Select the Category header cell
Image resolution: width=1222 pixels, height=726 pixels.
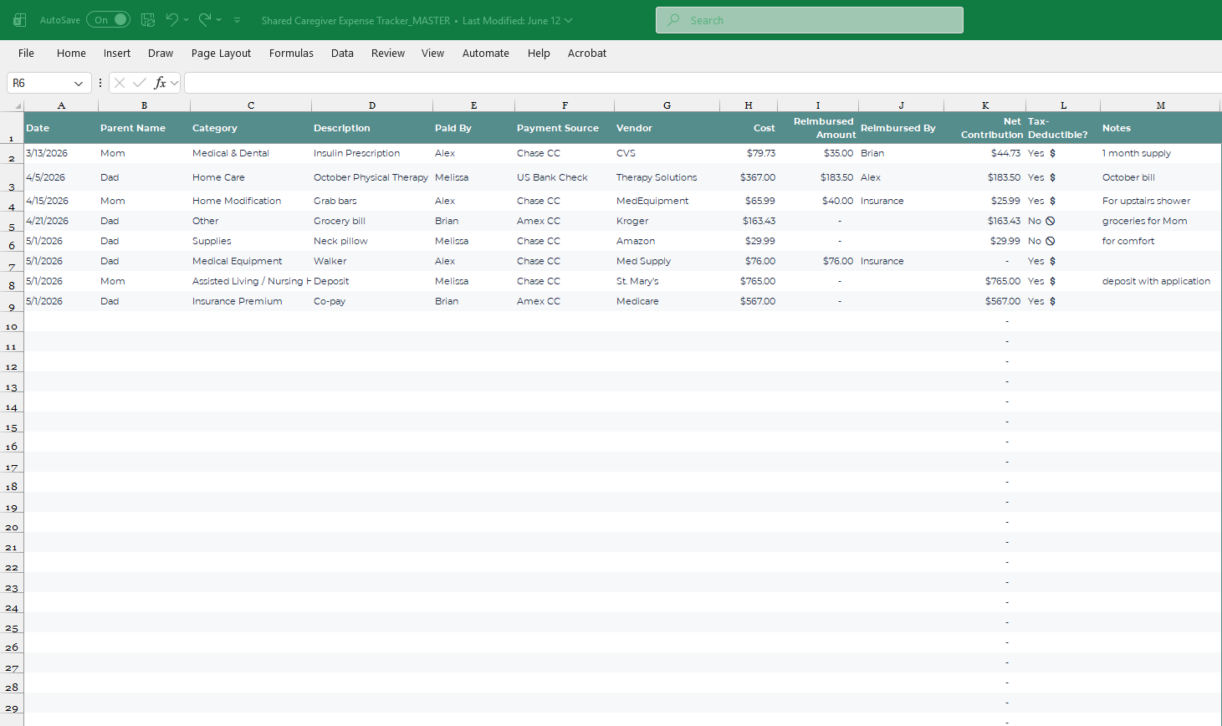251,128
